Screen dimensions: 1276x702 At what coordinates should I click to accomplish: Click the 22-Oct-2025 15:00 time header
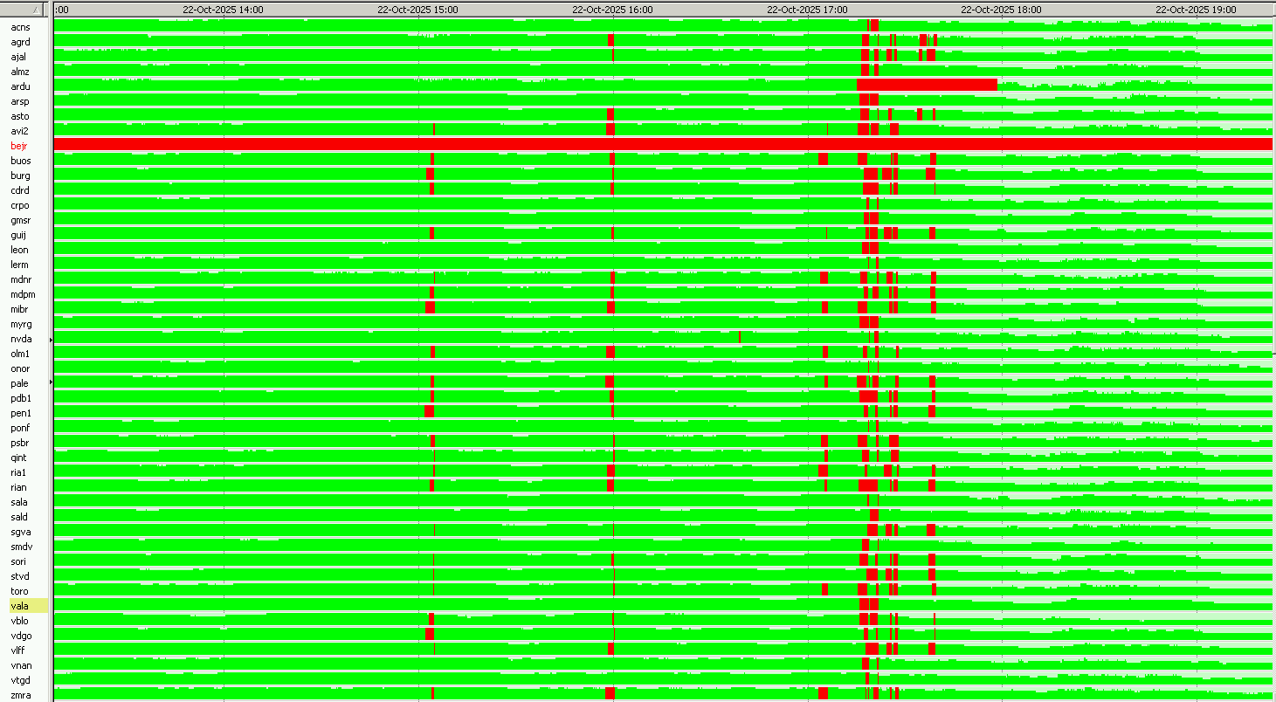tap(417, 9)
